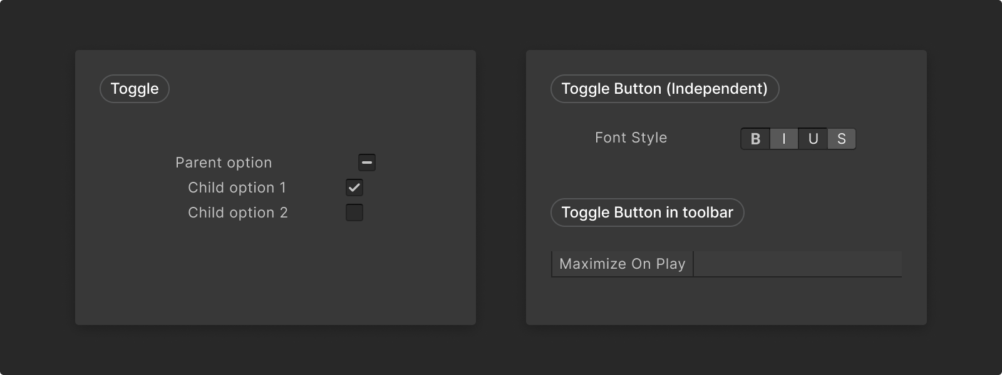Click the dark background outside both panels
The width and height of the screenshot is (1002, 375).
[x=501, y=350]
